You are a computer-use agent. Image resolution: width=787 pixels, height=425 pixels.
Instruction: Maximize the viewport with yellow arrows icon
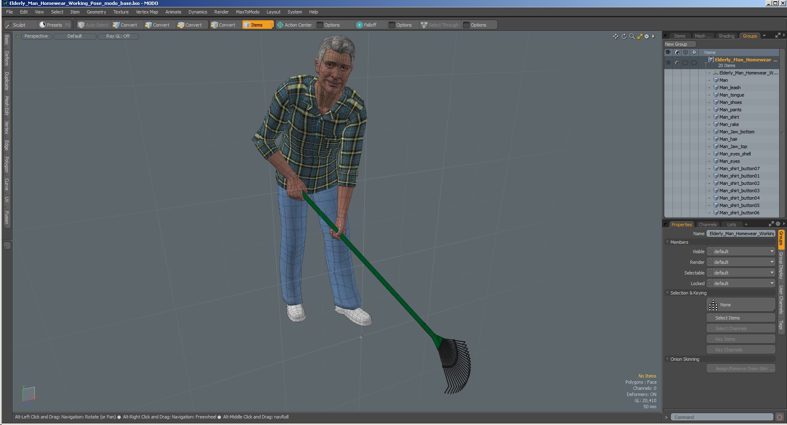640,36
